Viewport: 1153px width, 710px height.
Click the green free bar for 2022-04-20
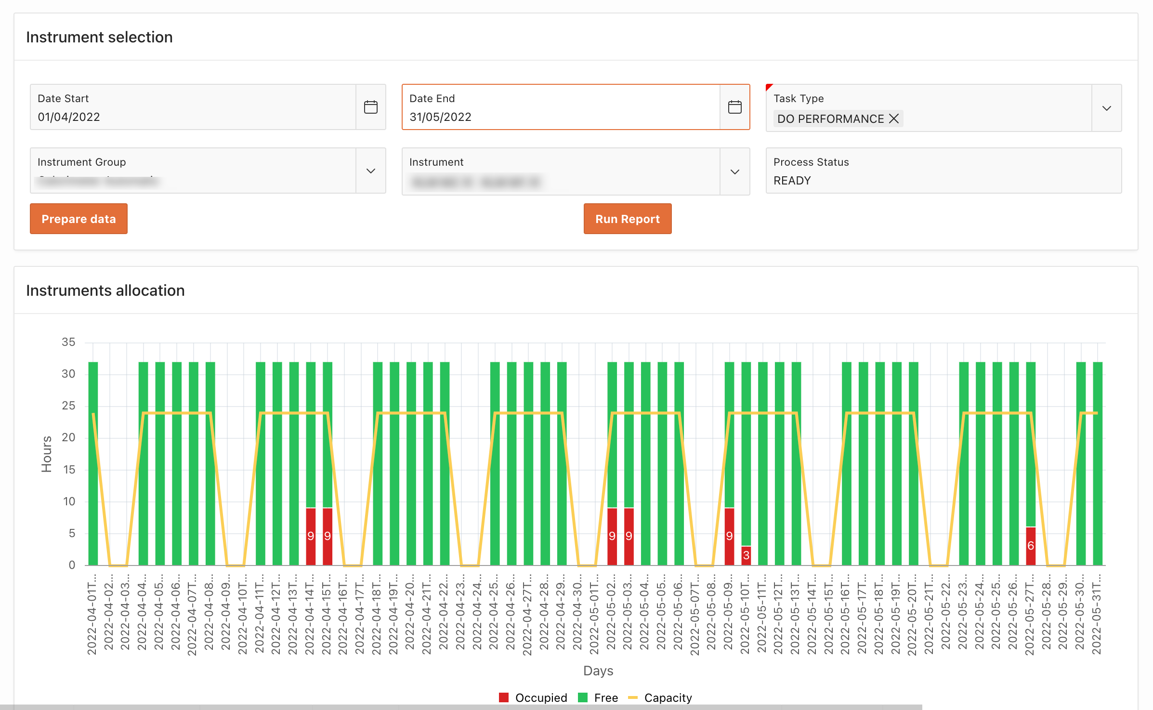click(411, 463)
